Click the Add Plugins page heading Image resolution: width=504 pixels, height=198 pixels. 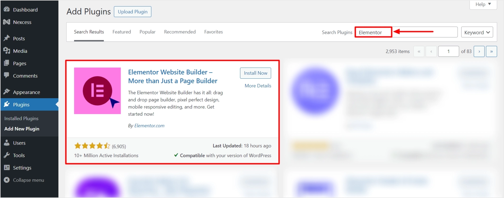[x=89, y=12]
